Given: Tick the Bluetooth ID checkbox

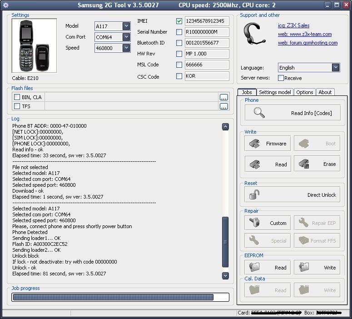Looking at the screenshot, I should pos(179,43).
